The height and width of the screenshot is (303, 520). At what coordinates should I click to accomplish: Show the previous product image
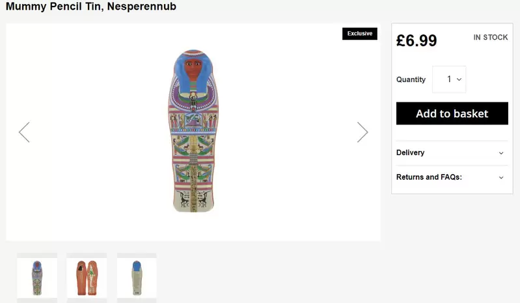click(24, 132)
